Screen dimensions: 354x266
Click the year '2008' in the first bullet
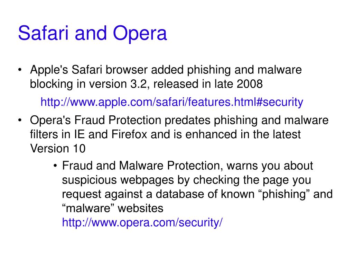click(250, 84)
